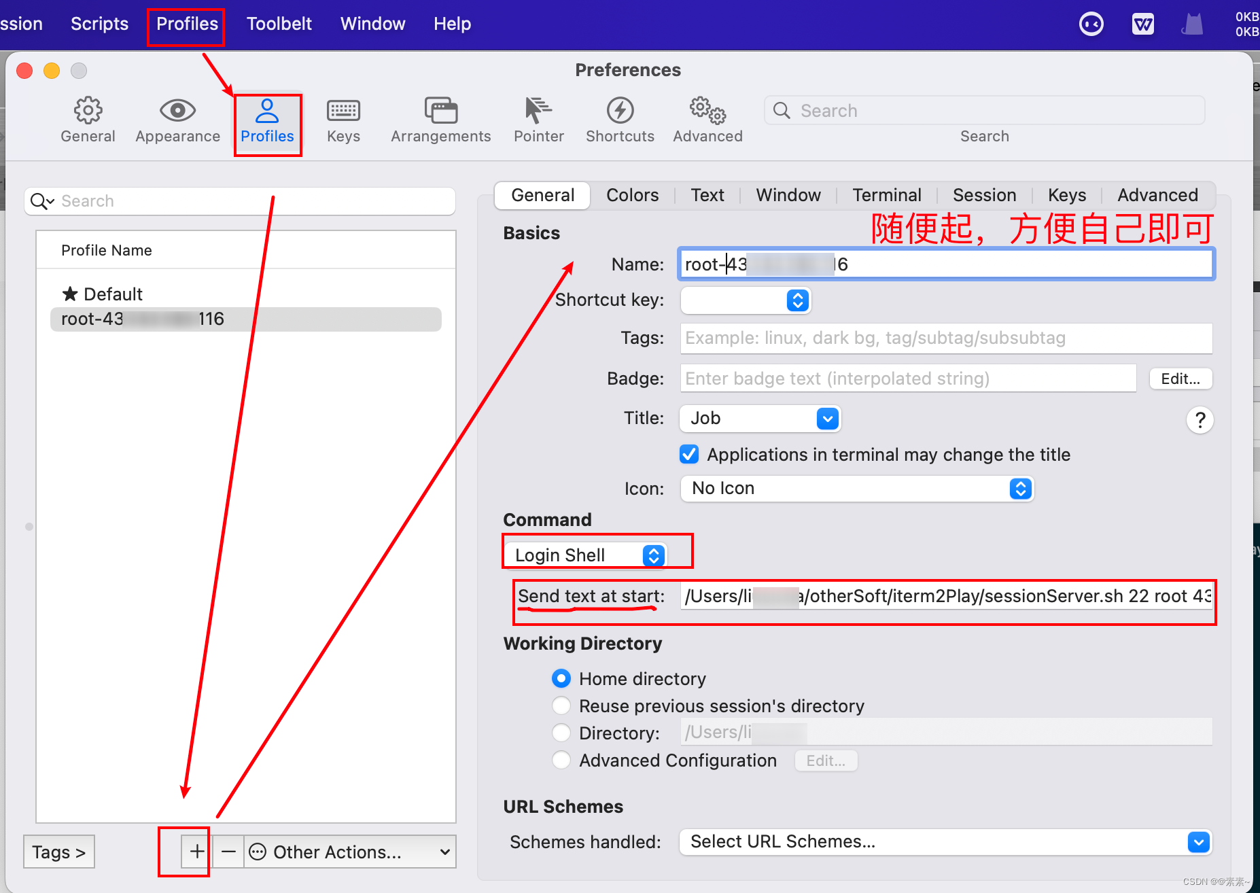The height and width of the screenshot is (893, 1260).
Task: Switch to the Colors tab
Action: coord(632,195)
